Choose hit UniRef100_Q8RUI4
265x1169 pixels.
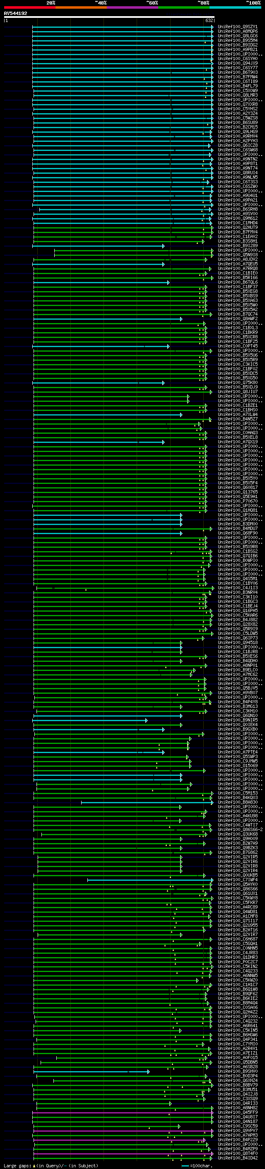237,173
